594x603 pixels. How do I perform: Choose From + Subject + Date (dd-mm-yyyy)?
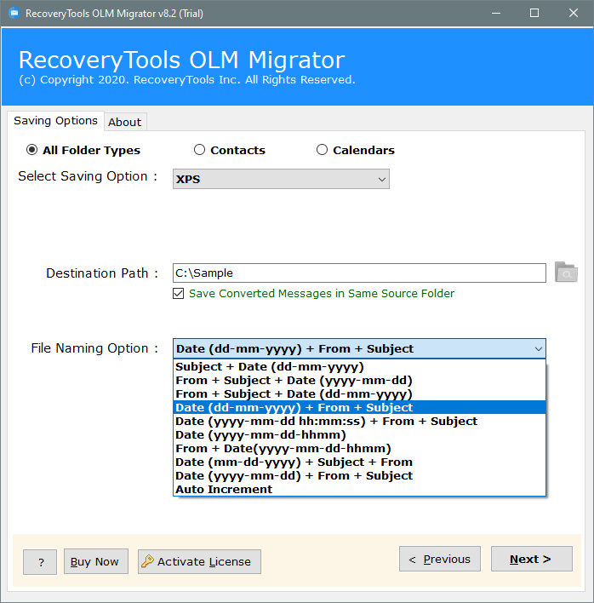click(359, 393)
